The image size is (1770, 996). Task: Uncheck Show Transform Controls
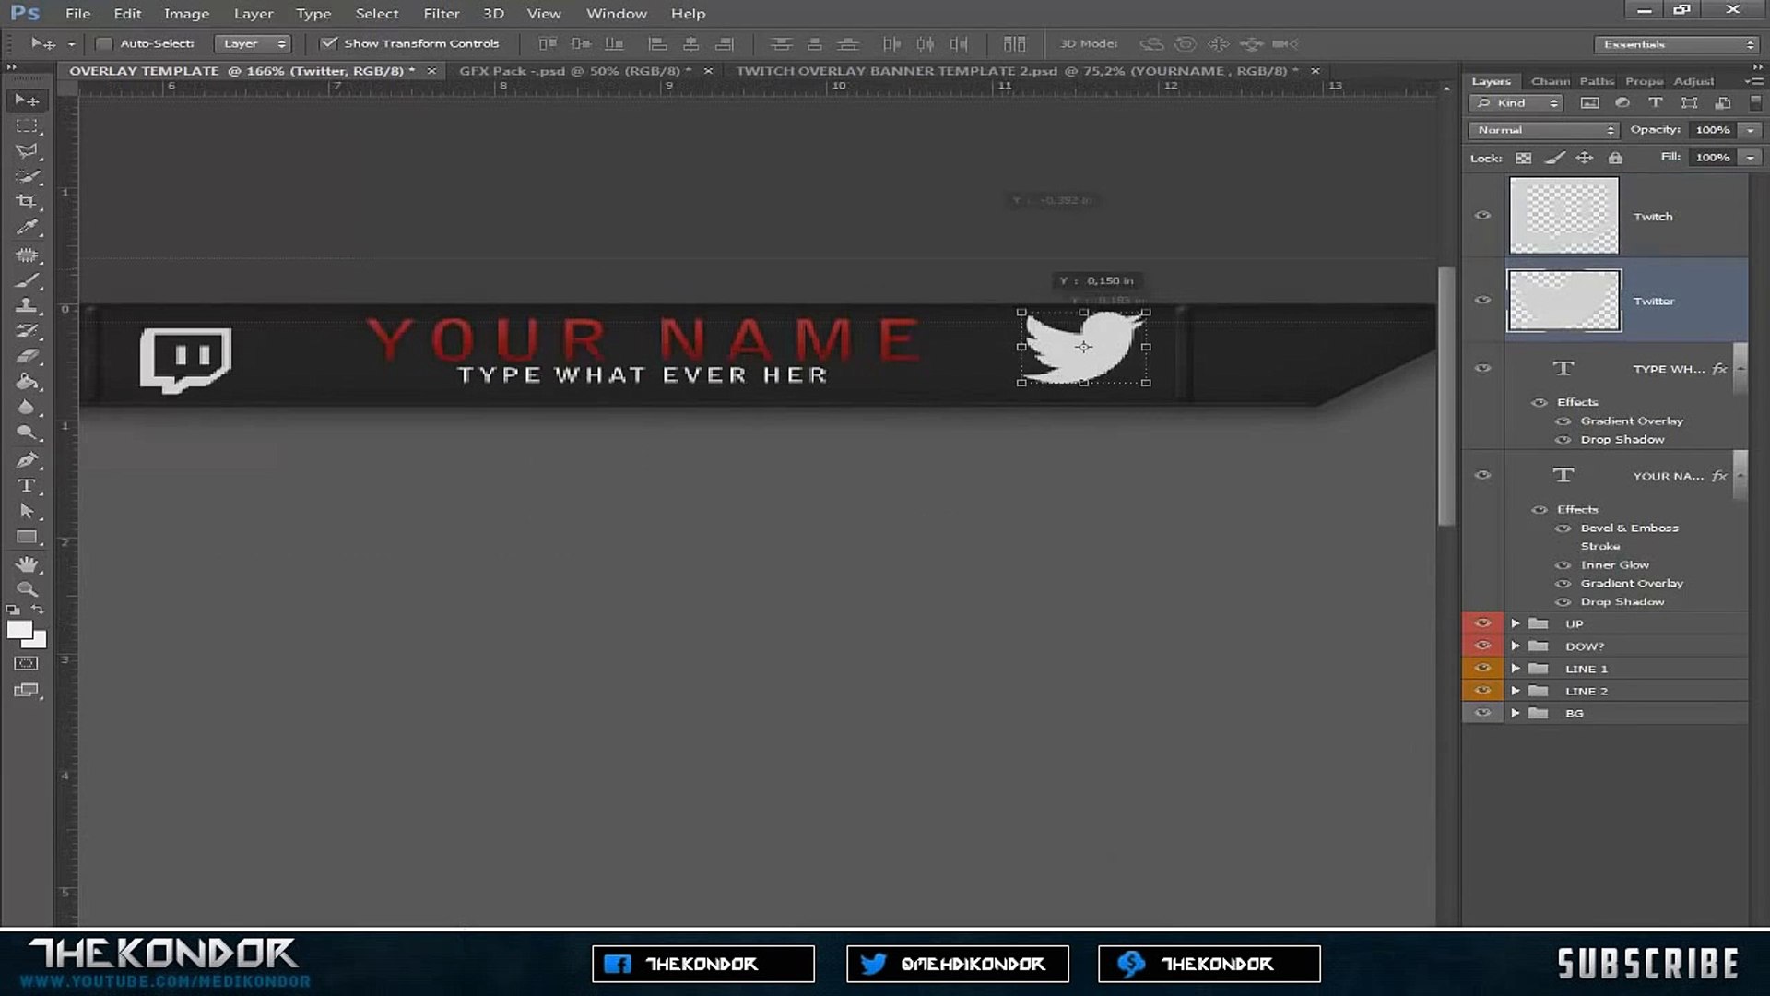tap(328, 43)
